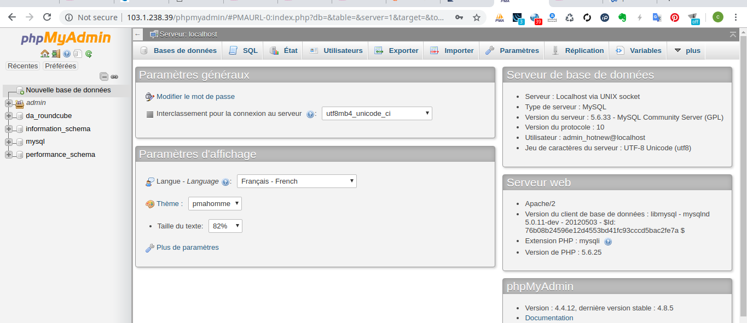Click the help icon beside Langue label
This screenshot has height=323, width=747.
point(225,182)
